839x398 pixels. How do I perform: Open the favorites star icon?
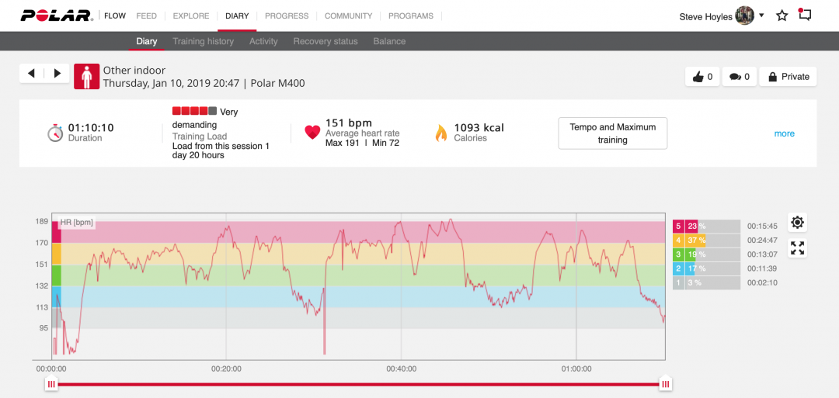[782, 16]
